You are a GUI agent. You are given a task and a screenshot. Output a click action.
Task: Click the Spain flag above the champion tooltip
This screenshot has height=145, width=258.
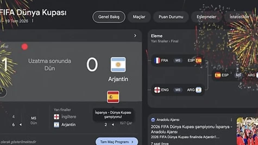point(113,97)
